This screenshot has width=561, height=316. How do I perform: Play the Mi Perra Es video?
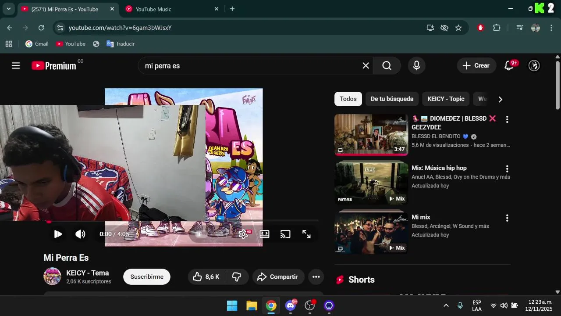[58, 234]
